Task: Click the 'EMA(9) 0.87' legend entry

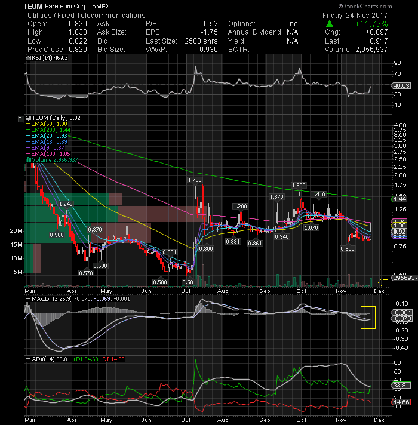Action: coord(48,147)
